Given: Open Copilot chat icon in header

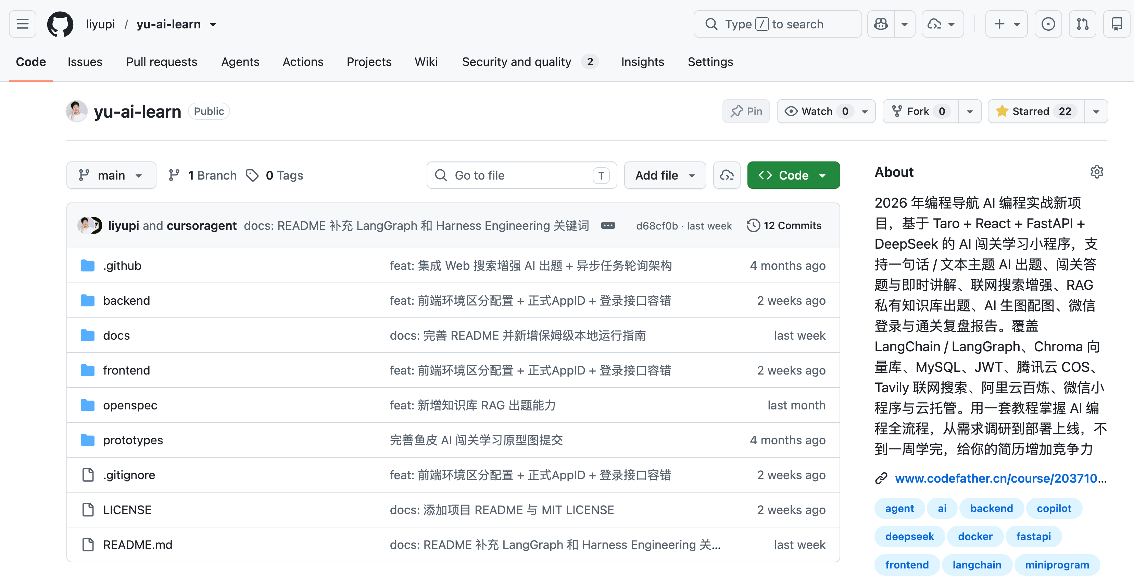Looking at the screenshot, I should click(881, 24).
